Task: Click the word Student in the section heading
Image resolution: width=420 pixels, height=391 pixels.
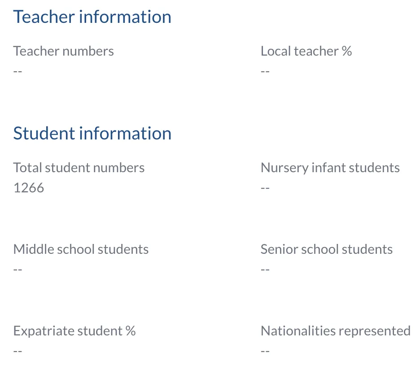Action: click(44, 133)
